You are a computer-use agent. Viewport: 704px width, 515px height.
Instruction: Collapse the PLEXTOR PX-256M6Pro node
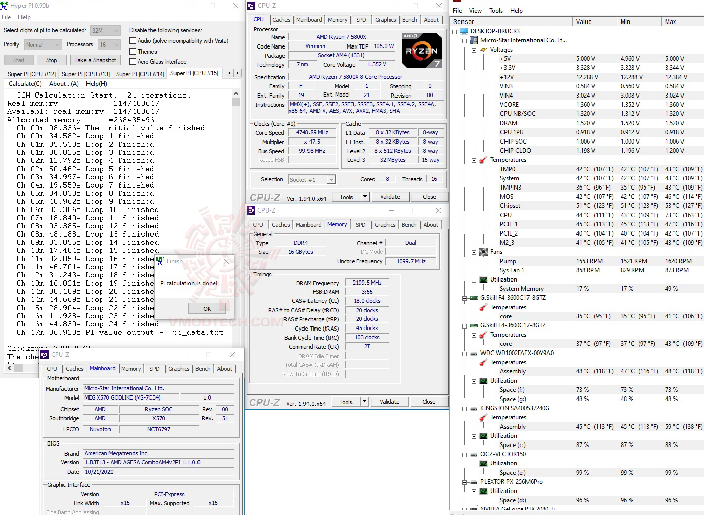pyautogui.click(x=464, y=482)
